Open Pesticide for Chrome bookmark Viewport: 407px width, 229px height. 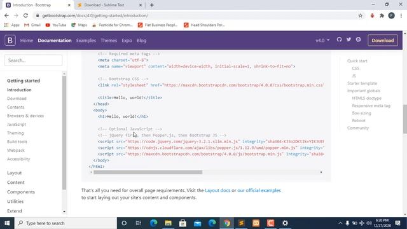113,25
